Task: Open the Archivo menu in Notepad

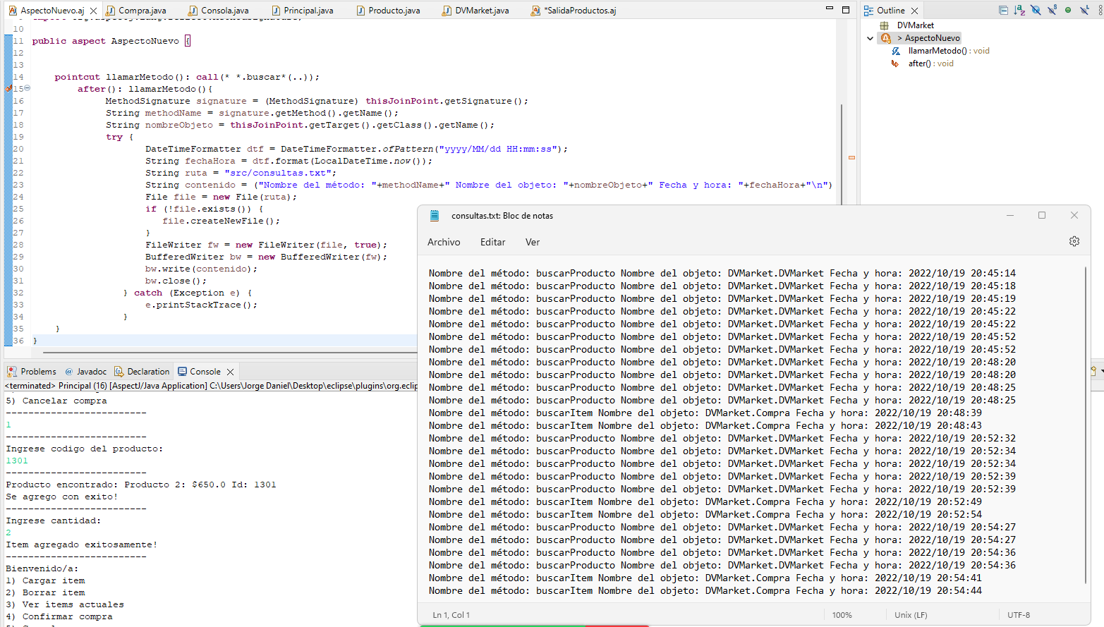Action: click(444, 241)
